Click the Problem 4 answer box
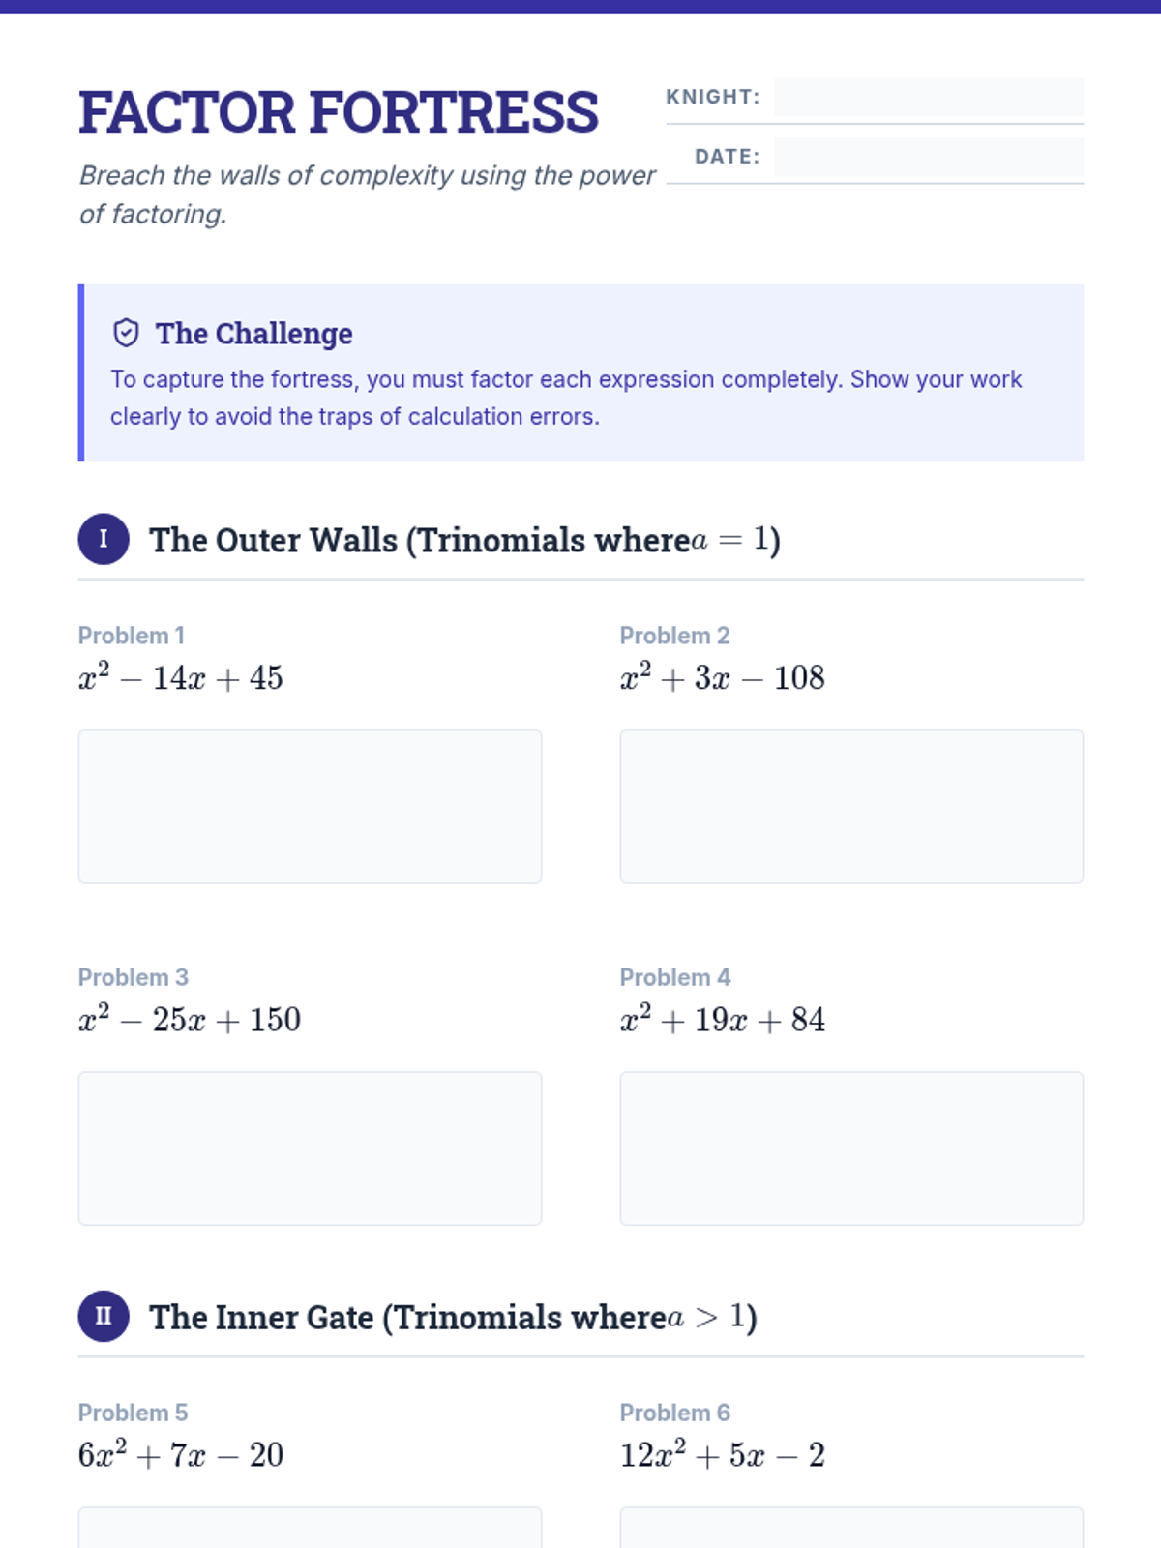This screenshot has height=1548, width=1161. tap(851, 1148)
